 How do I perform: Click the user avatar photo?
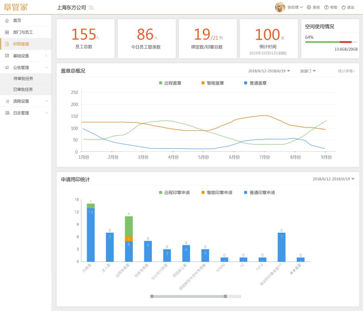(280, 7)
